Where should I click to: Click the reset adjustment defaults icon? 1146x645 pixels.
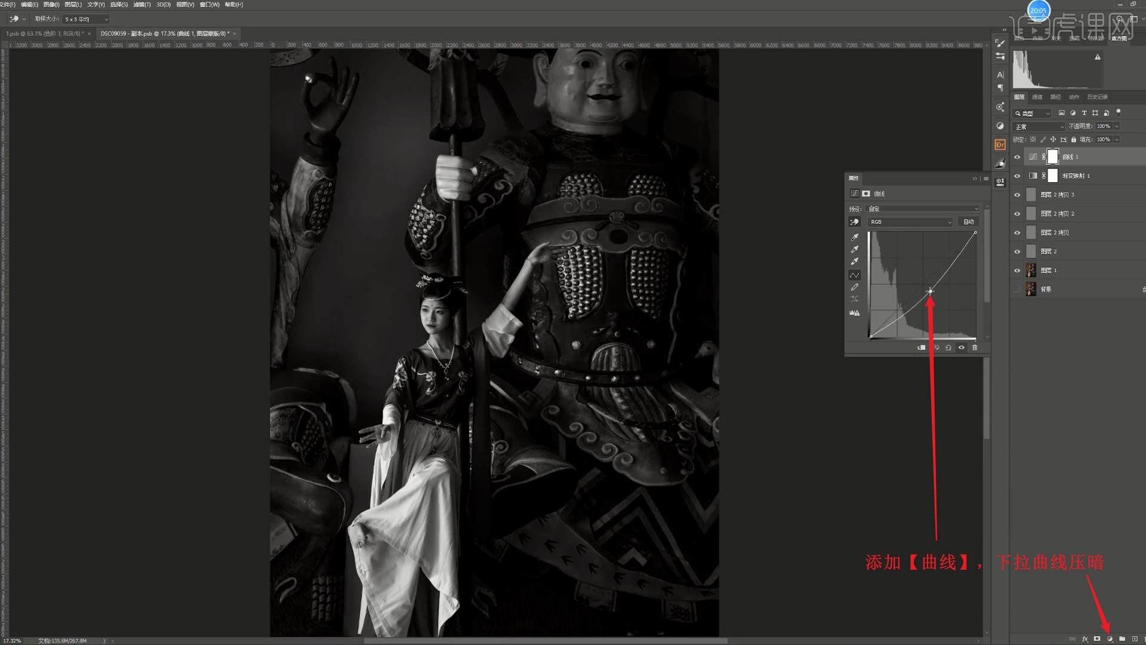point(948,348)
